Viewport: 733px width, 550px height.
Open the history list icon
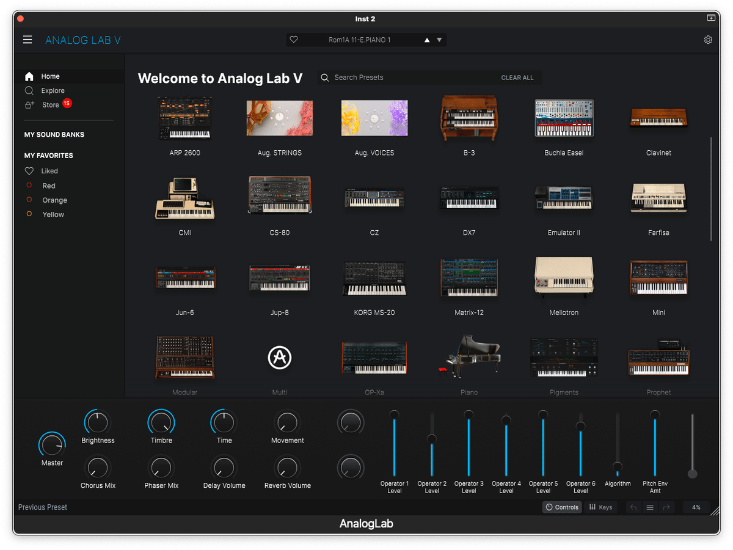point(650,507)
